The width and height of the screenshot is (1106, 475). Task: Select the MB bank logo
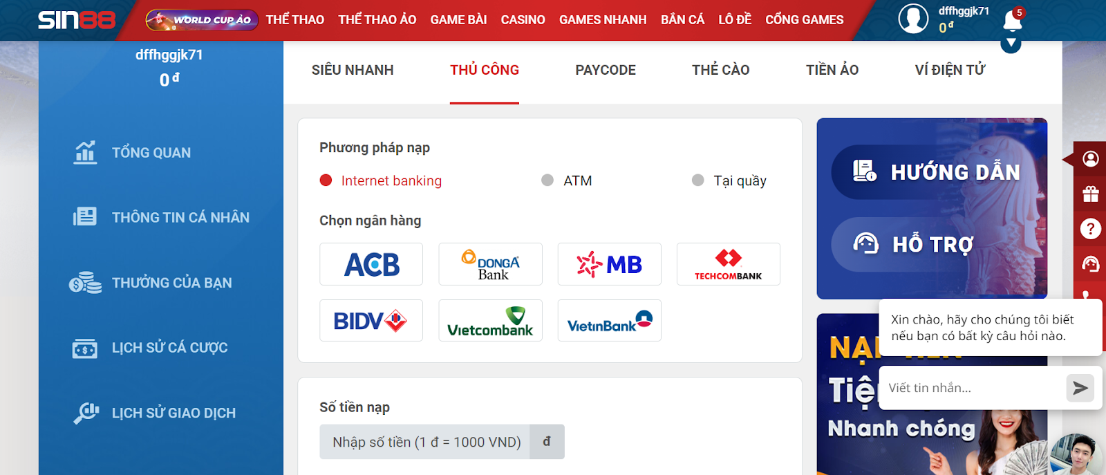tap(609, 264)
